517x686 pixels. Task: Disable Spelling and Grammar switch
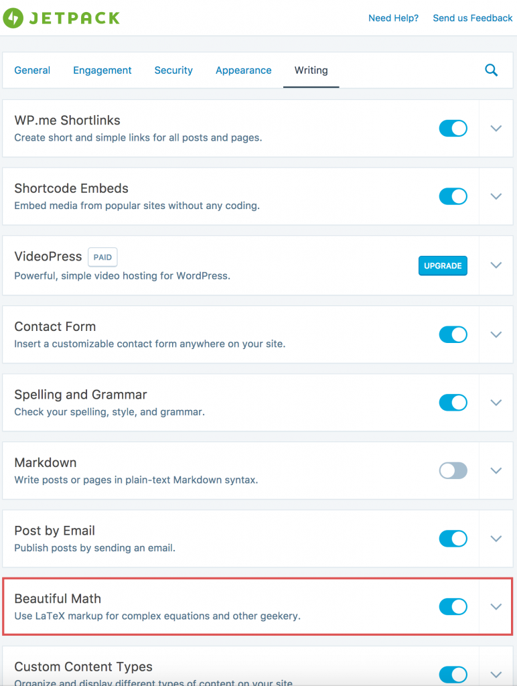453,403
